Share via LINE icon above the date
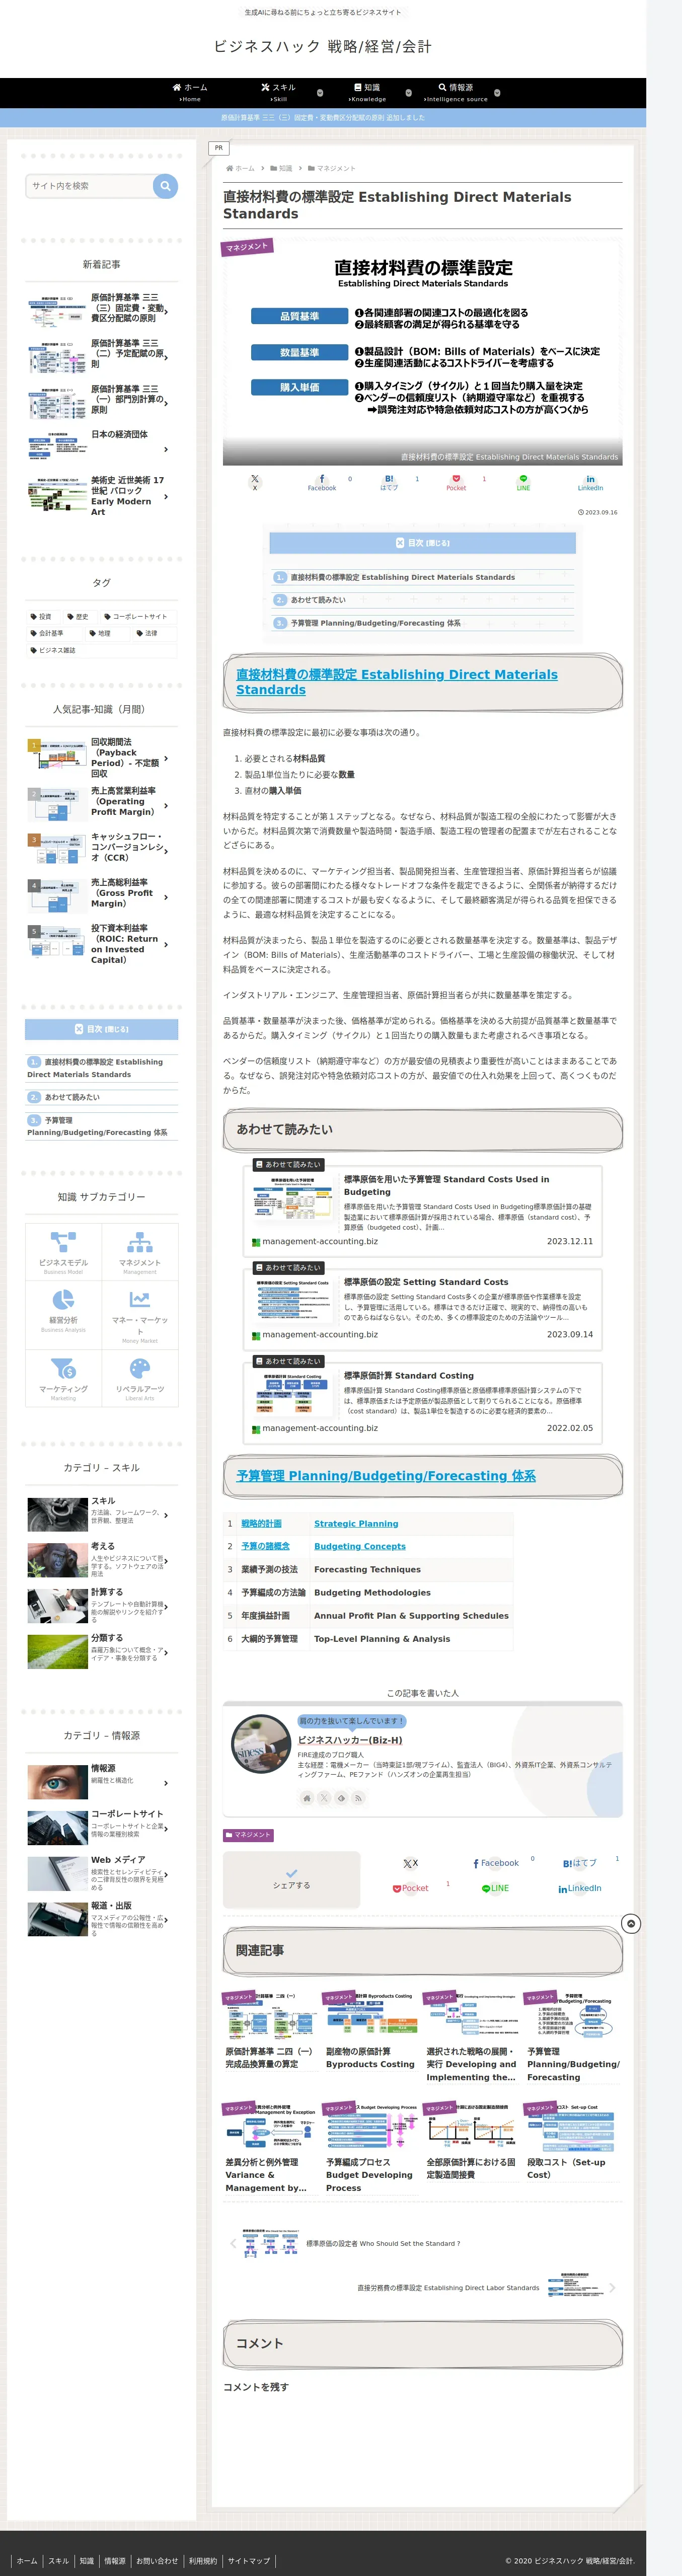This screenshot has height=2576, width=682. coord(523,482)
